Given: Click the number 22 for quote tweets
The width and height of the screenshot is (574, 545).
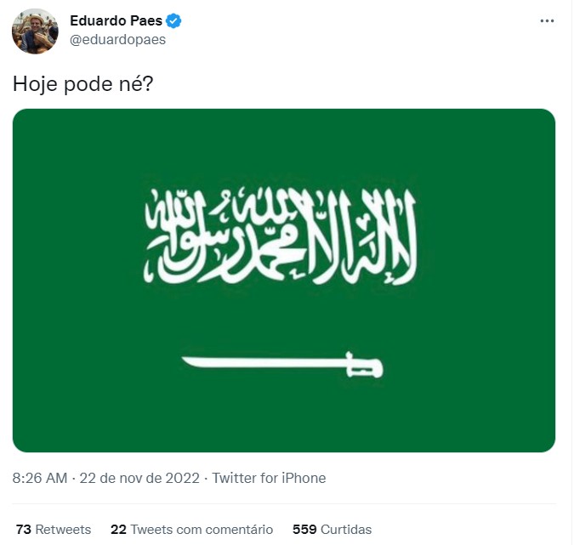Looking at the screenshot, I should (x=118, y=529).
